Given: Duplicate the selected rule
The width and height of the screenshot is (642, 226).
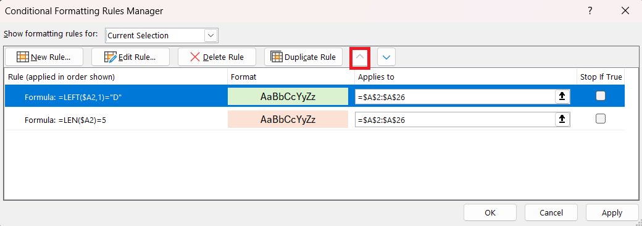Looking at the screenshot, I should pyautogui.click(x=303, y=57).
